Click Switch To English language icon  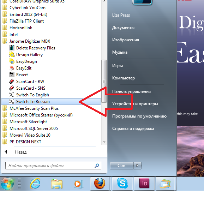(12, 95)
